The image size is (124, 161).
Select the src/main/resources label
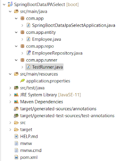point(39,74)
